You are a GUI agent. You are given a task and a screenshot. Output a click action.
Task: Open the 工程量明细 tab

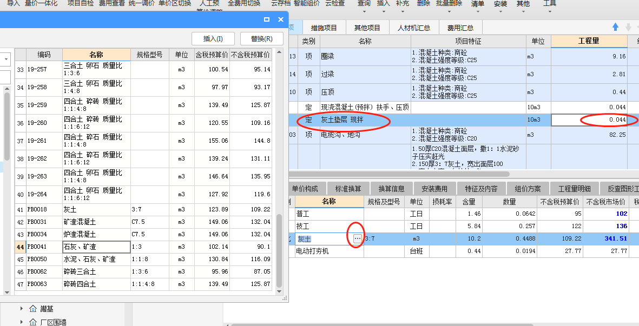click(x=575, y=189)
